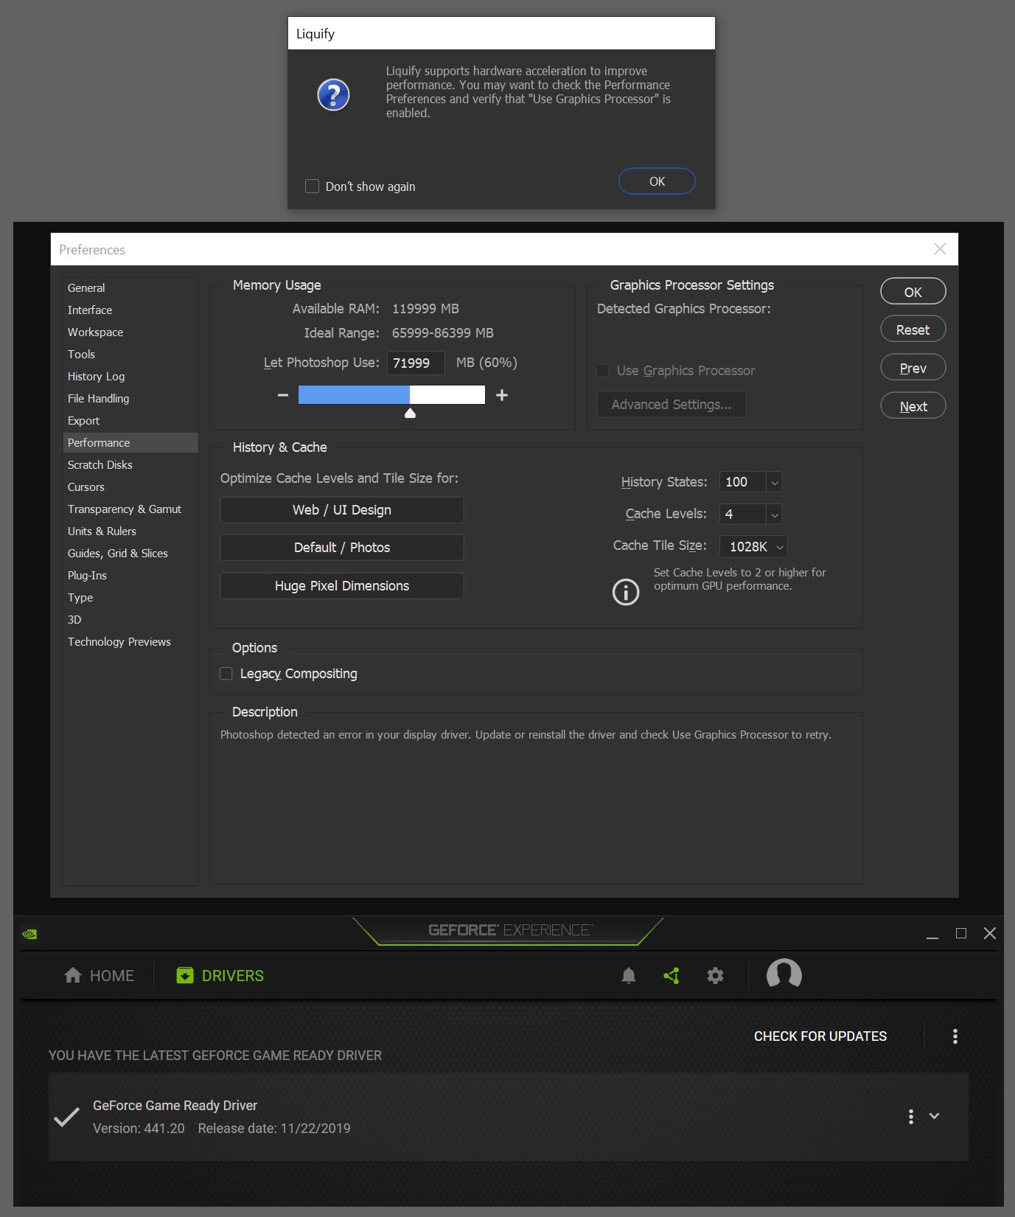
Task: Click the Let Photoshop Use memory field
Action: 416,363
